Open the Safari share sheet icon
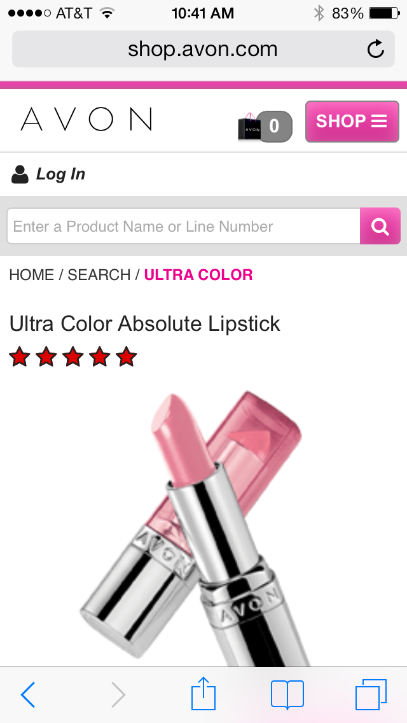Viewport: 407px width, 723px height. 203,693
